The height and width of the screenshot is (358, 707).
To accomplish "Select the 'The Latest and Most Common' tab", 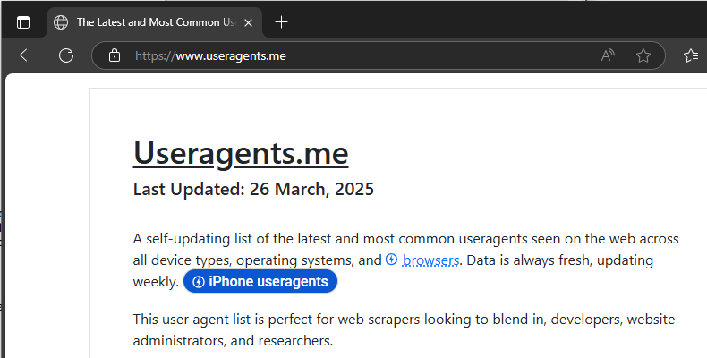I will pos(152,22).
